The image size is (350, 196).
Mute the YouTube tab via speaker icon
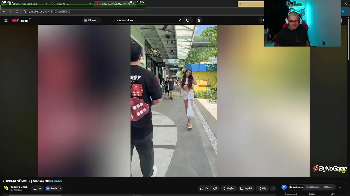(129, 4)
